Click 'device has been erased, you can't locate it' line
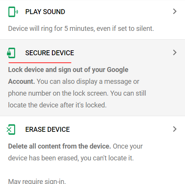The width and height of the screenshot is (185, 184). [71, 158]
